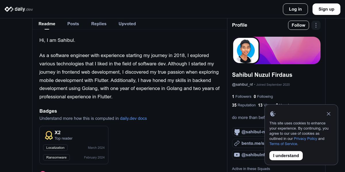This screenshot has width=345, height=172.
Task: Click the YouTube icon link
Action: [x=237, y=155]
